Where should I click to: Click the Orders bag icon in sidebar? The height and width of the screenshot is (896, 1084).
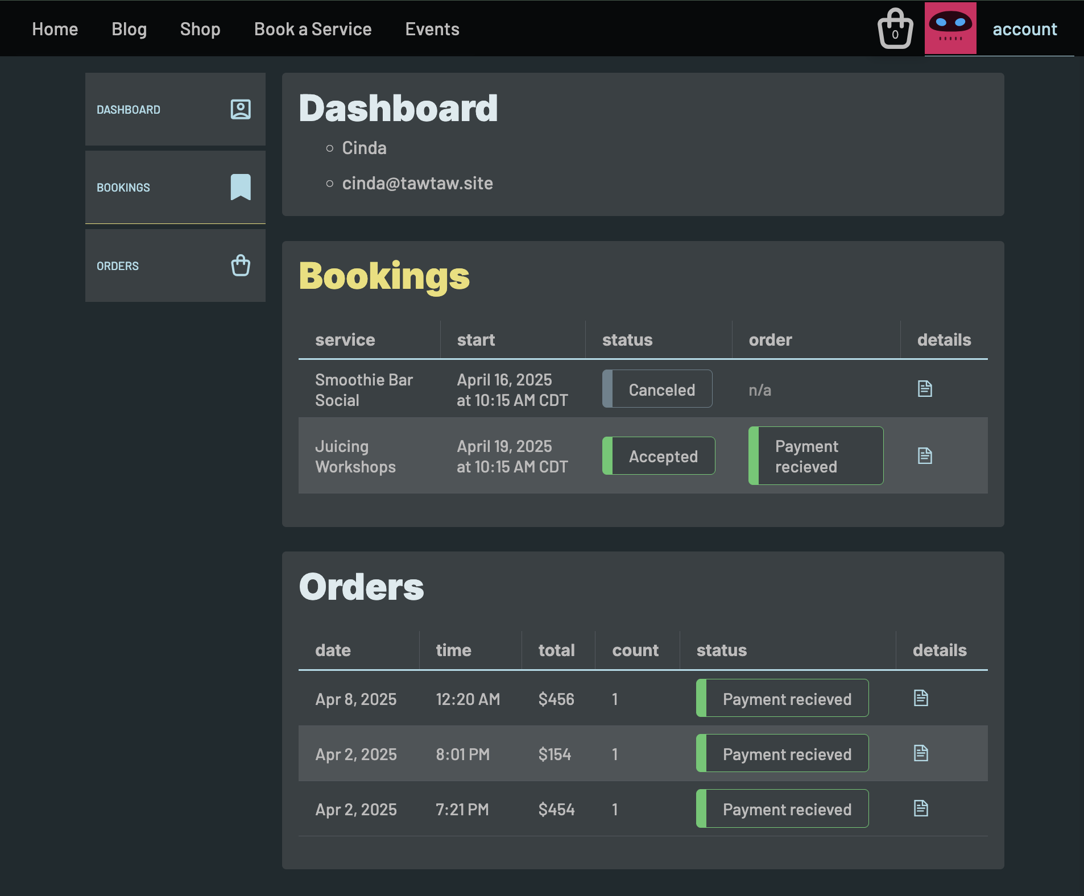point(241,265)
